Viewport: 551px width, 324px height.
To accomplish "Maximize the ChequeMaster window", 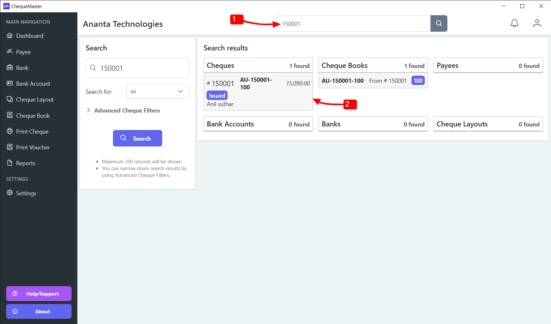I will pyautogui.click(x=522, y=6).
